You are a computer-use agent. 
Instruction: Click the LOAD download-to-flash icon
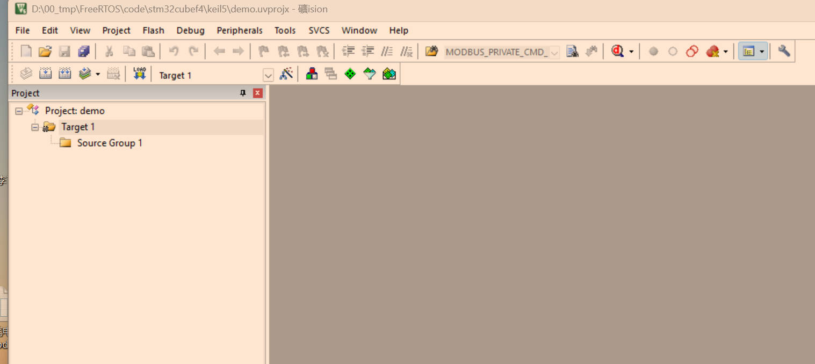139,74
